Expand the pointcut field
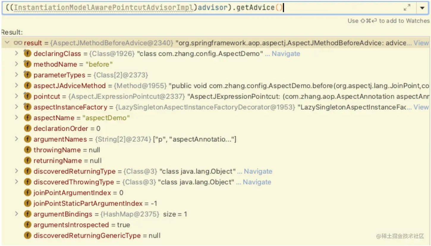Screen dimensions: 431x246 tap(17, 96)
